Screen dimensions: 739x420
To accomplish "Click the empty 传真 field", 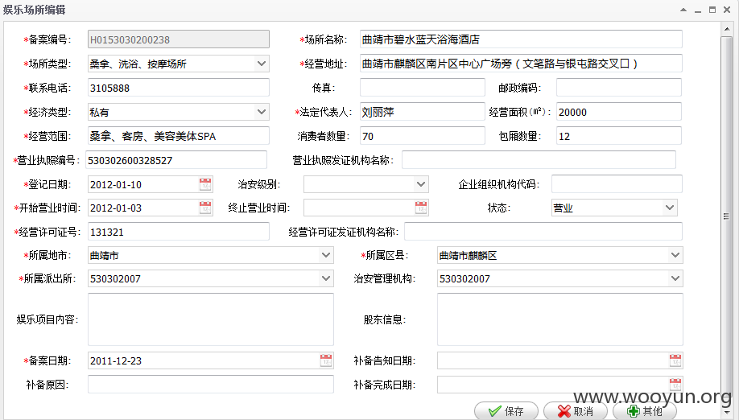I will click(x=423, y=88).
